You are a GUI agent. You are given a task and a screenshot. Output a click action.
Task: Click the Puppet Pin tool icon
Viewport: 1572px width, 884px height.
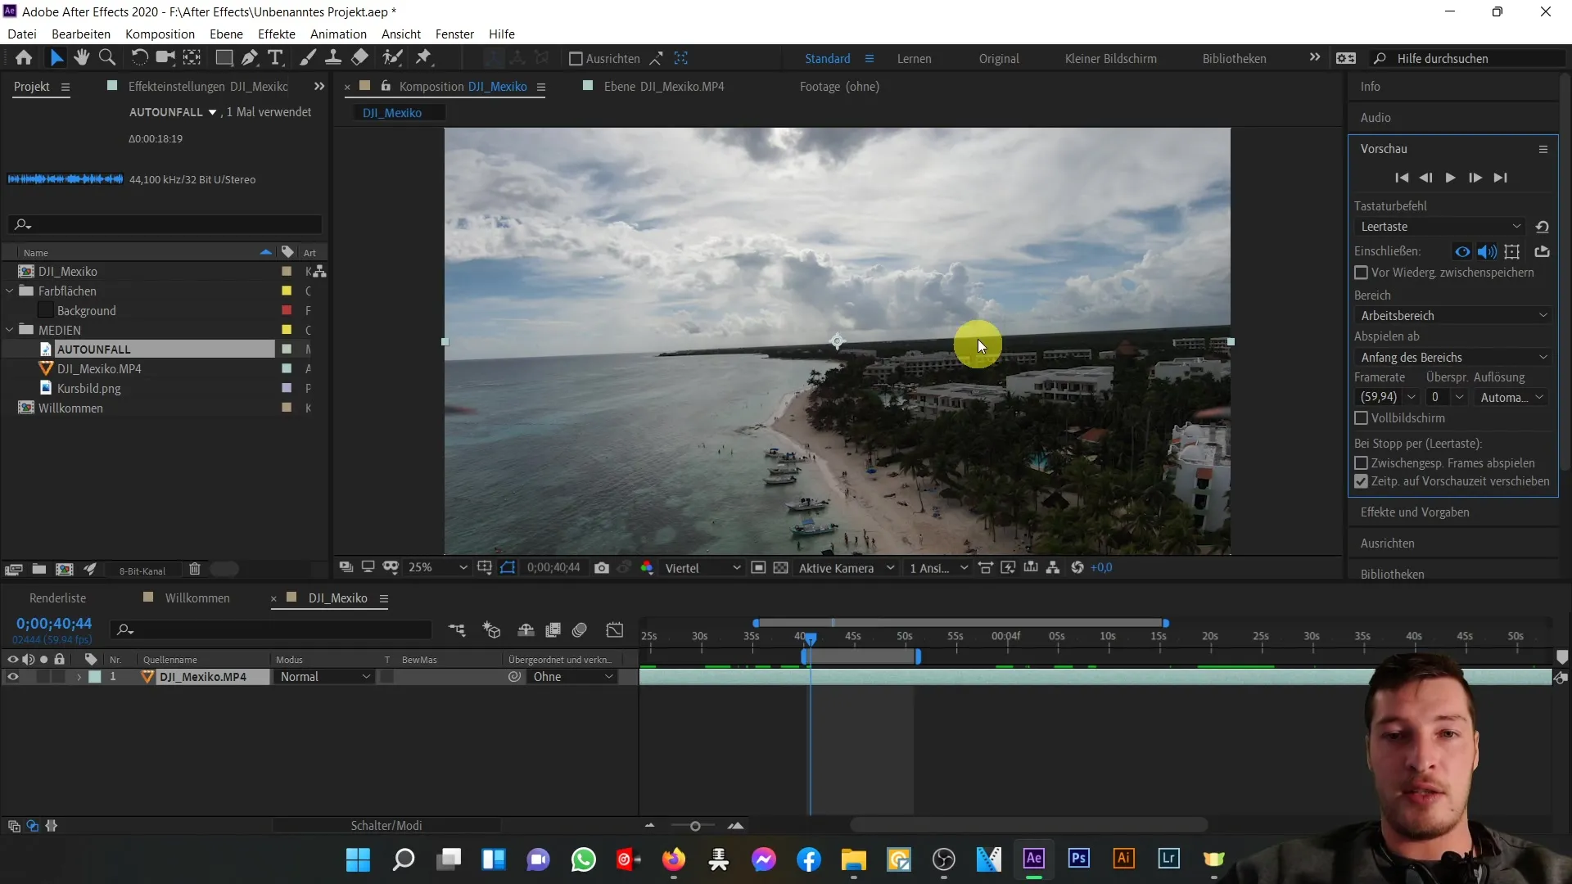click(x=426, y=57)
